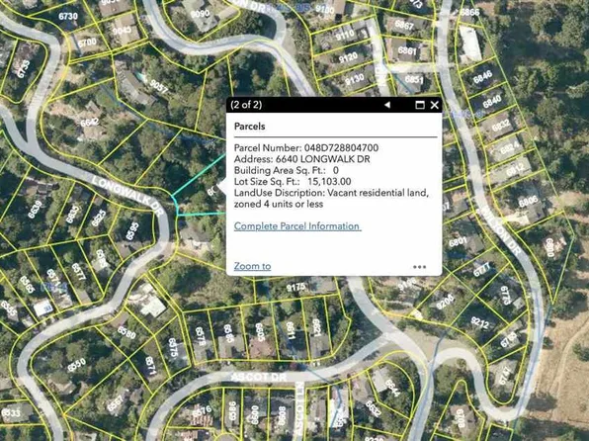Select parcel 9212 on the map
The height and width of the screenshot is (441, 589).
(479, 322)
